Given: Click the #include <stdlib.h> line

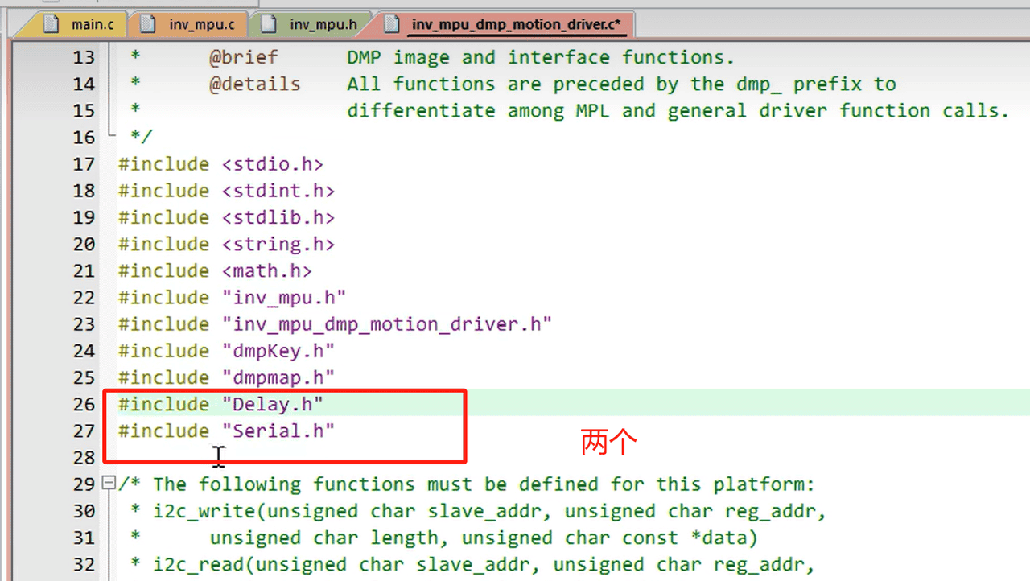Looking at the screenshot, I should tap(226, 217).
